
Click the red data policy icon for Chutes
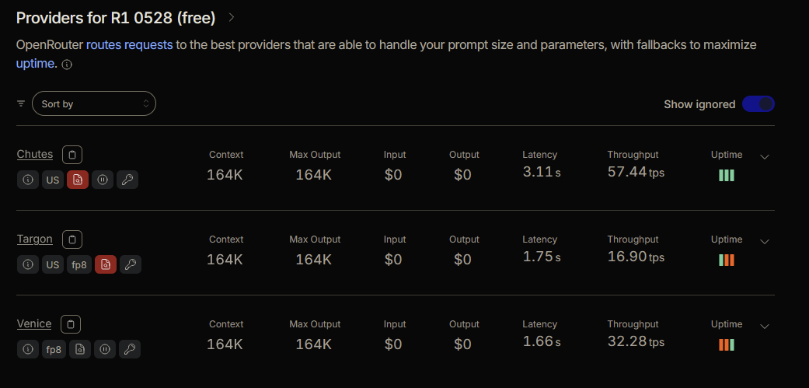click(x=78, y=180)
